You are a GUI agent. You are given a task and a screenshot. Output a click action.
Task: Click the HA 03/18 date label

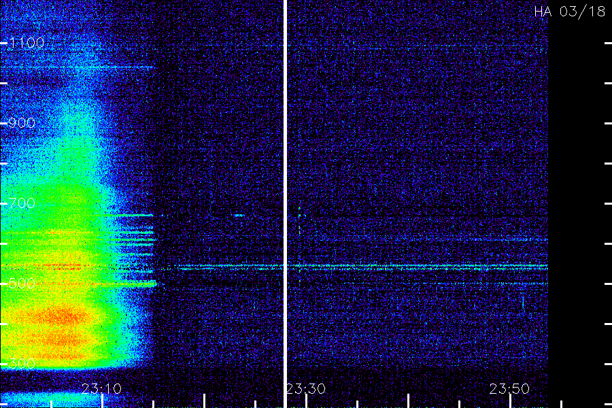570,12
